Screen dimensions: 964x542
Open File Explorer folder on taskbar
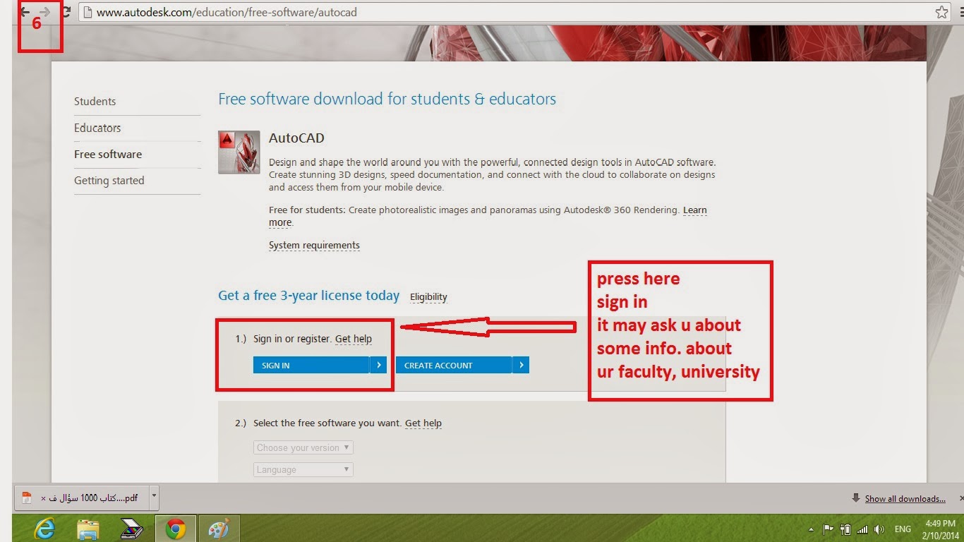(x=88, y=529)
